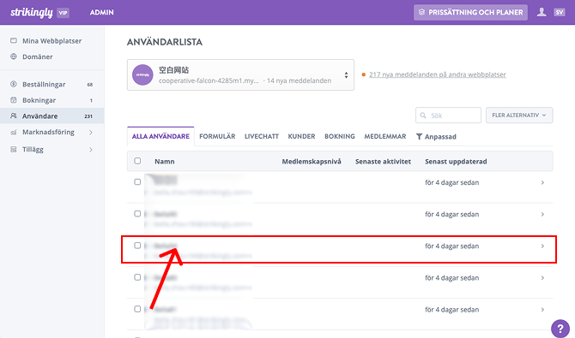Focus the Sök search field
This screenshot has height=338, width=575.
tap(448, 116)
